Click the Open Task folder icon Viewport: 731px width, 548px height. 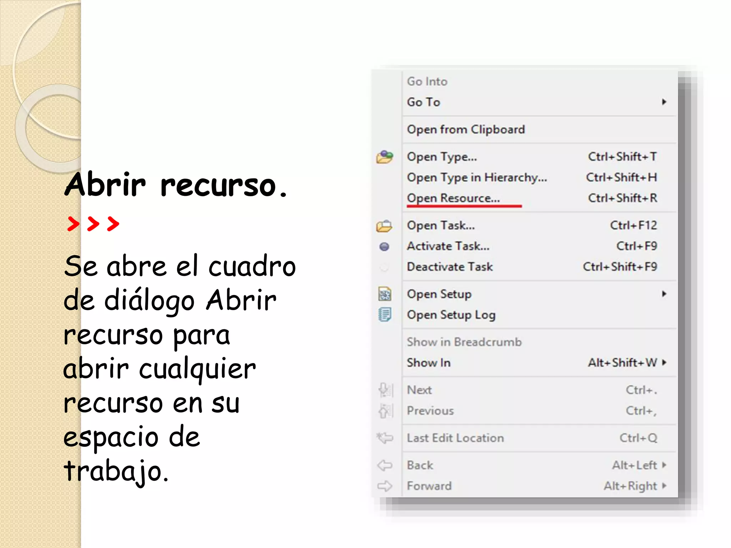click(384, 226)
